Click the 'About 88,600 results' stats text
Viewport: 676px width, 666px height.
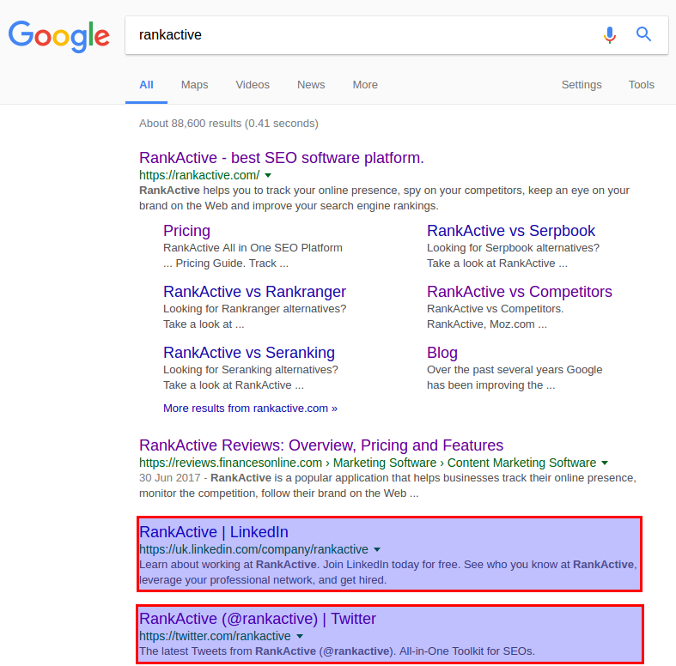point(228,124)
